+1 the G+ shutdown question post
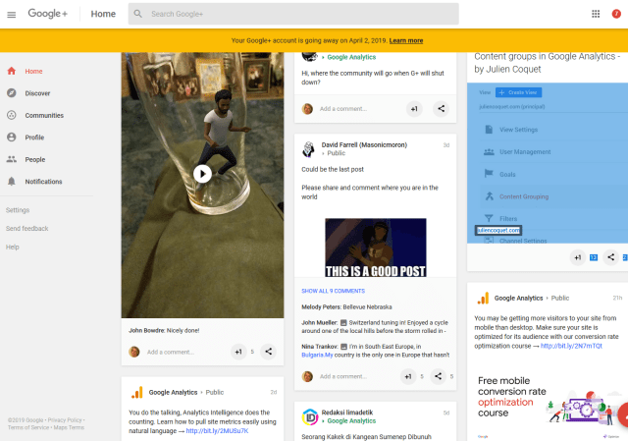The width and height of the screenshot is (628, 441). (x=414, y=109)
